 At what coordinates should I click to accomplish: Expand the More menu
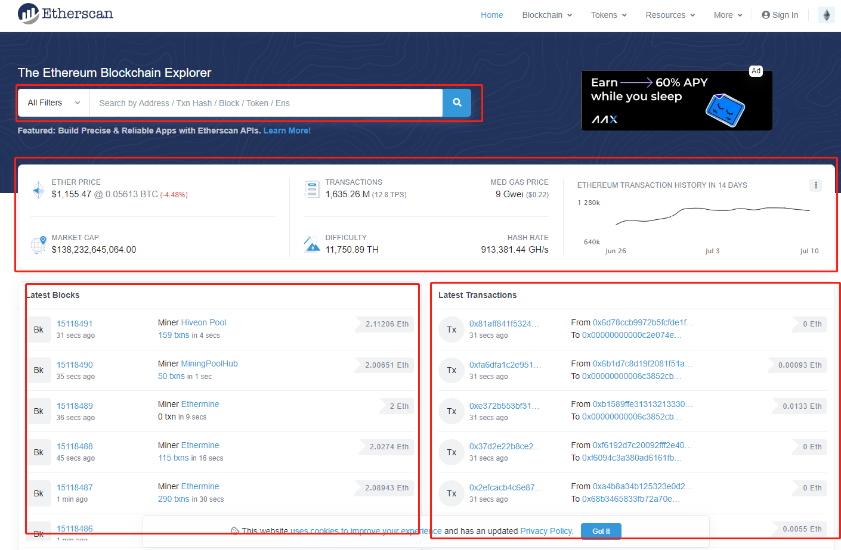[728, 15]
